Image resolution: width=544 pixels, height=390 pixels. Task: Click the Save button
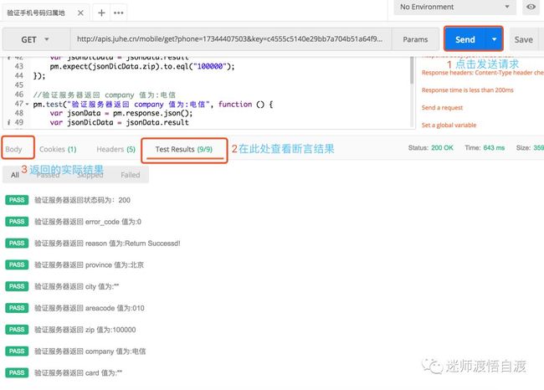pos(523,39)
